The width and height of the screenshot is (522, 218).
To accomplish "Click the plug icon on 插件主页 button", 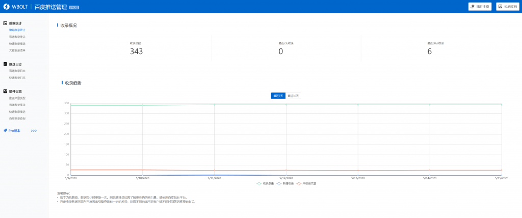I will pos(473,7).
